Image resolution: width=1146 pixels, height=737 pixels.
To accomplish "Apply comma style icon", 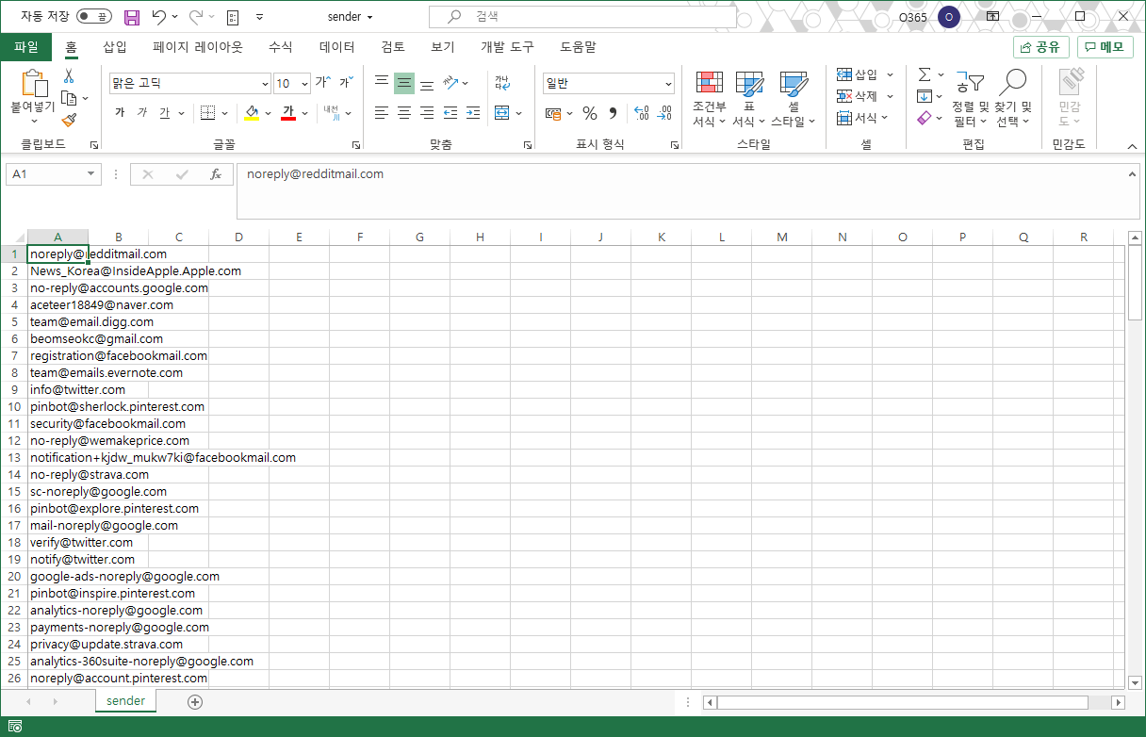I will click(x=614, y=113).
